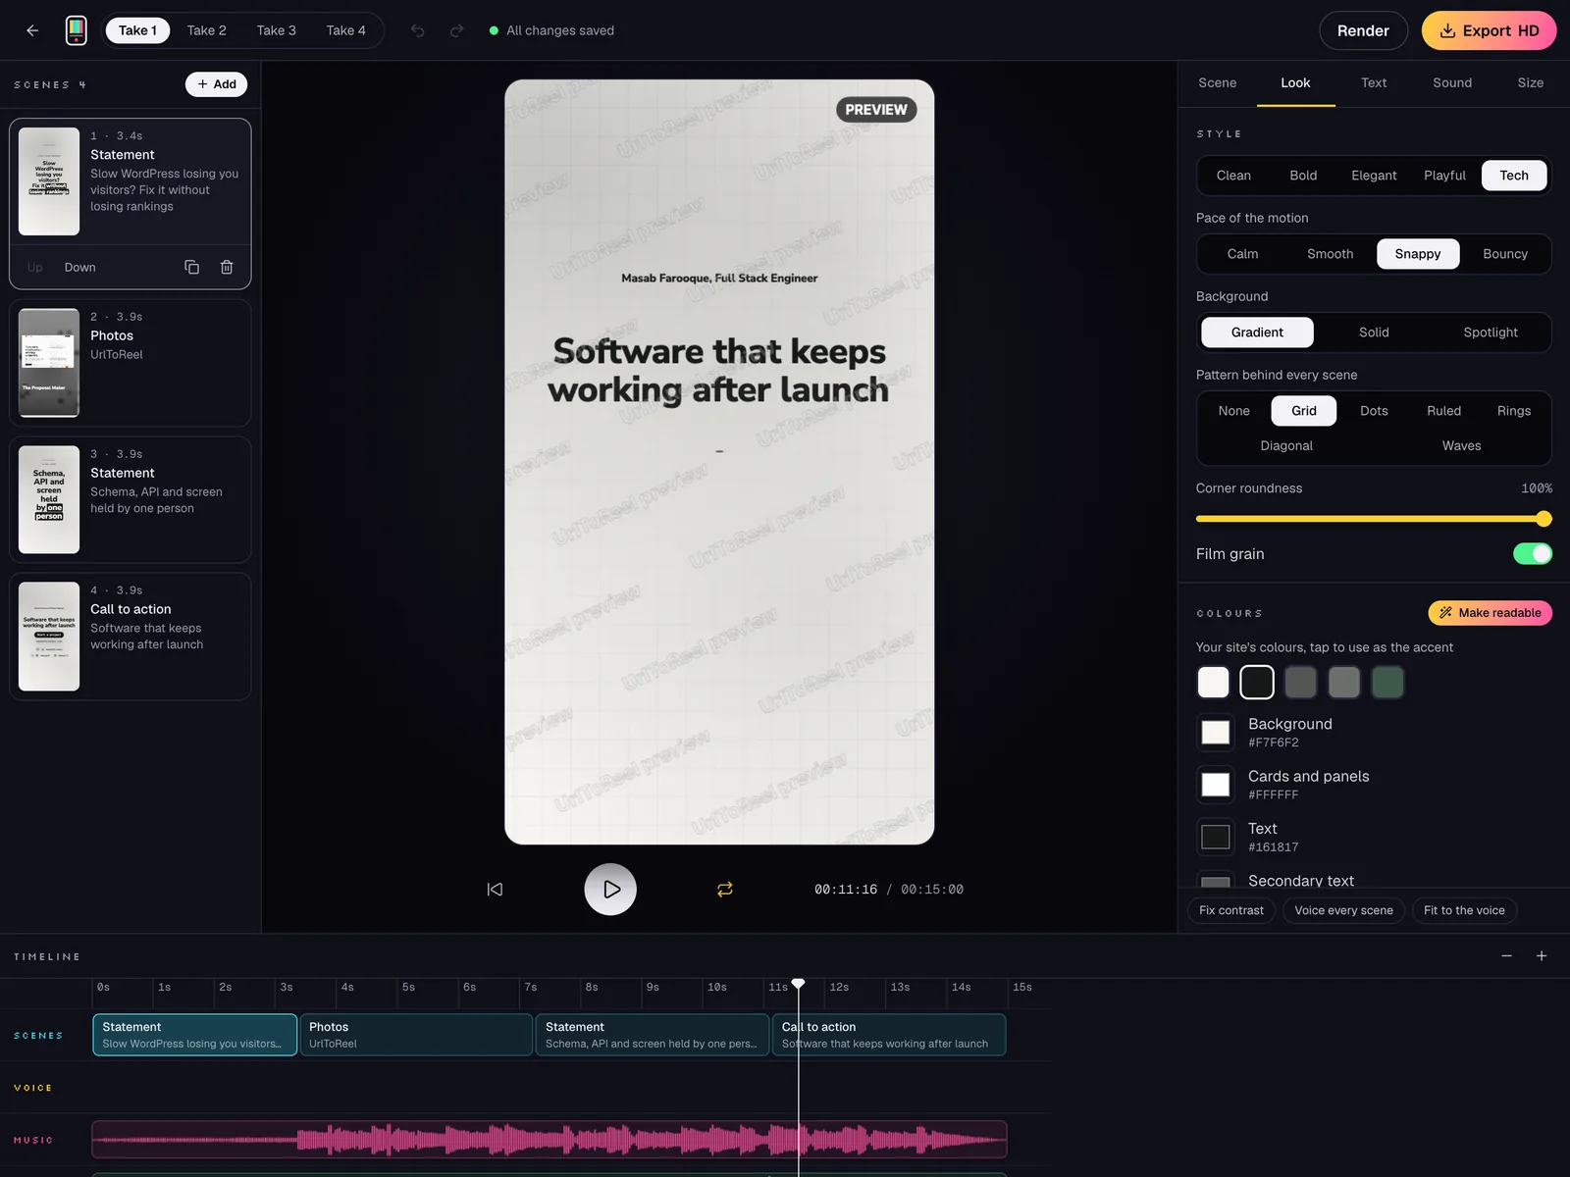
Task: Add a new scene
Action: tap(216, 84)
